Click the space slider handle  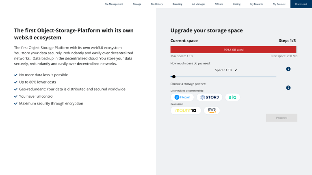coord(174,77)
